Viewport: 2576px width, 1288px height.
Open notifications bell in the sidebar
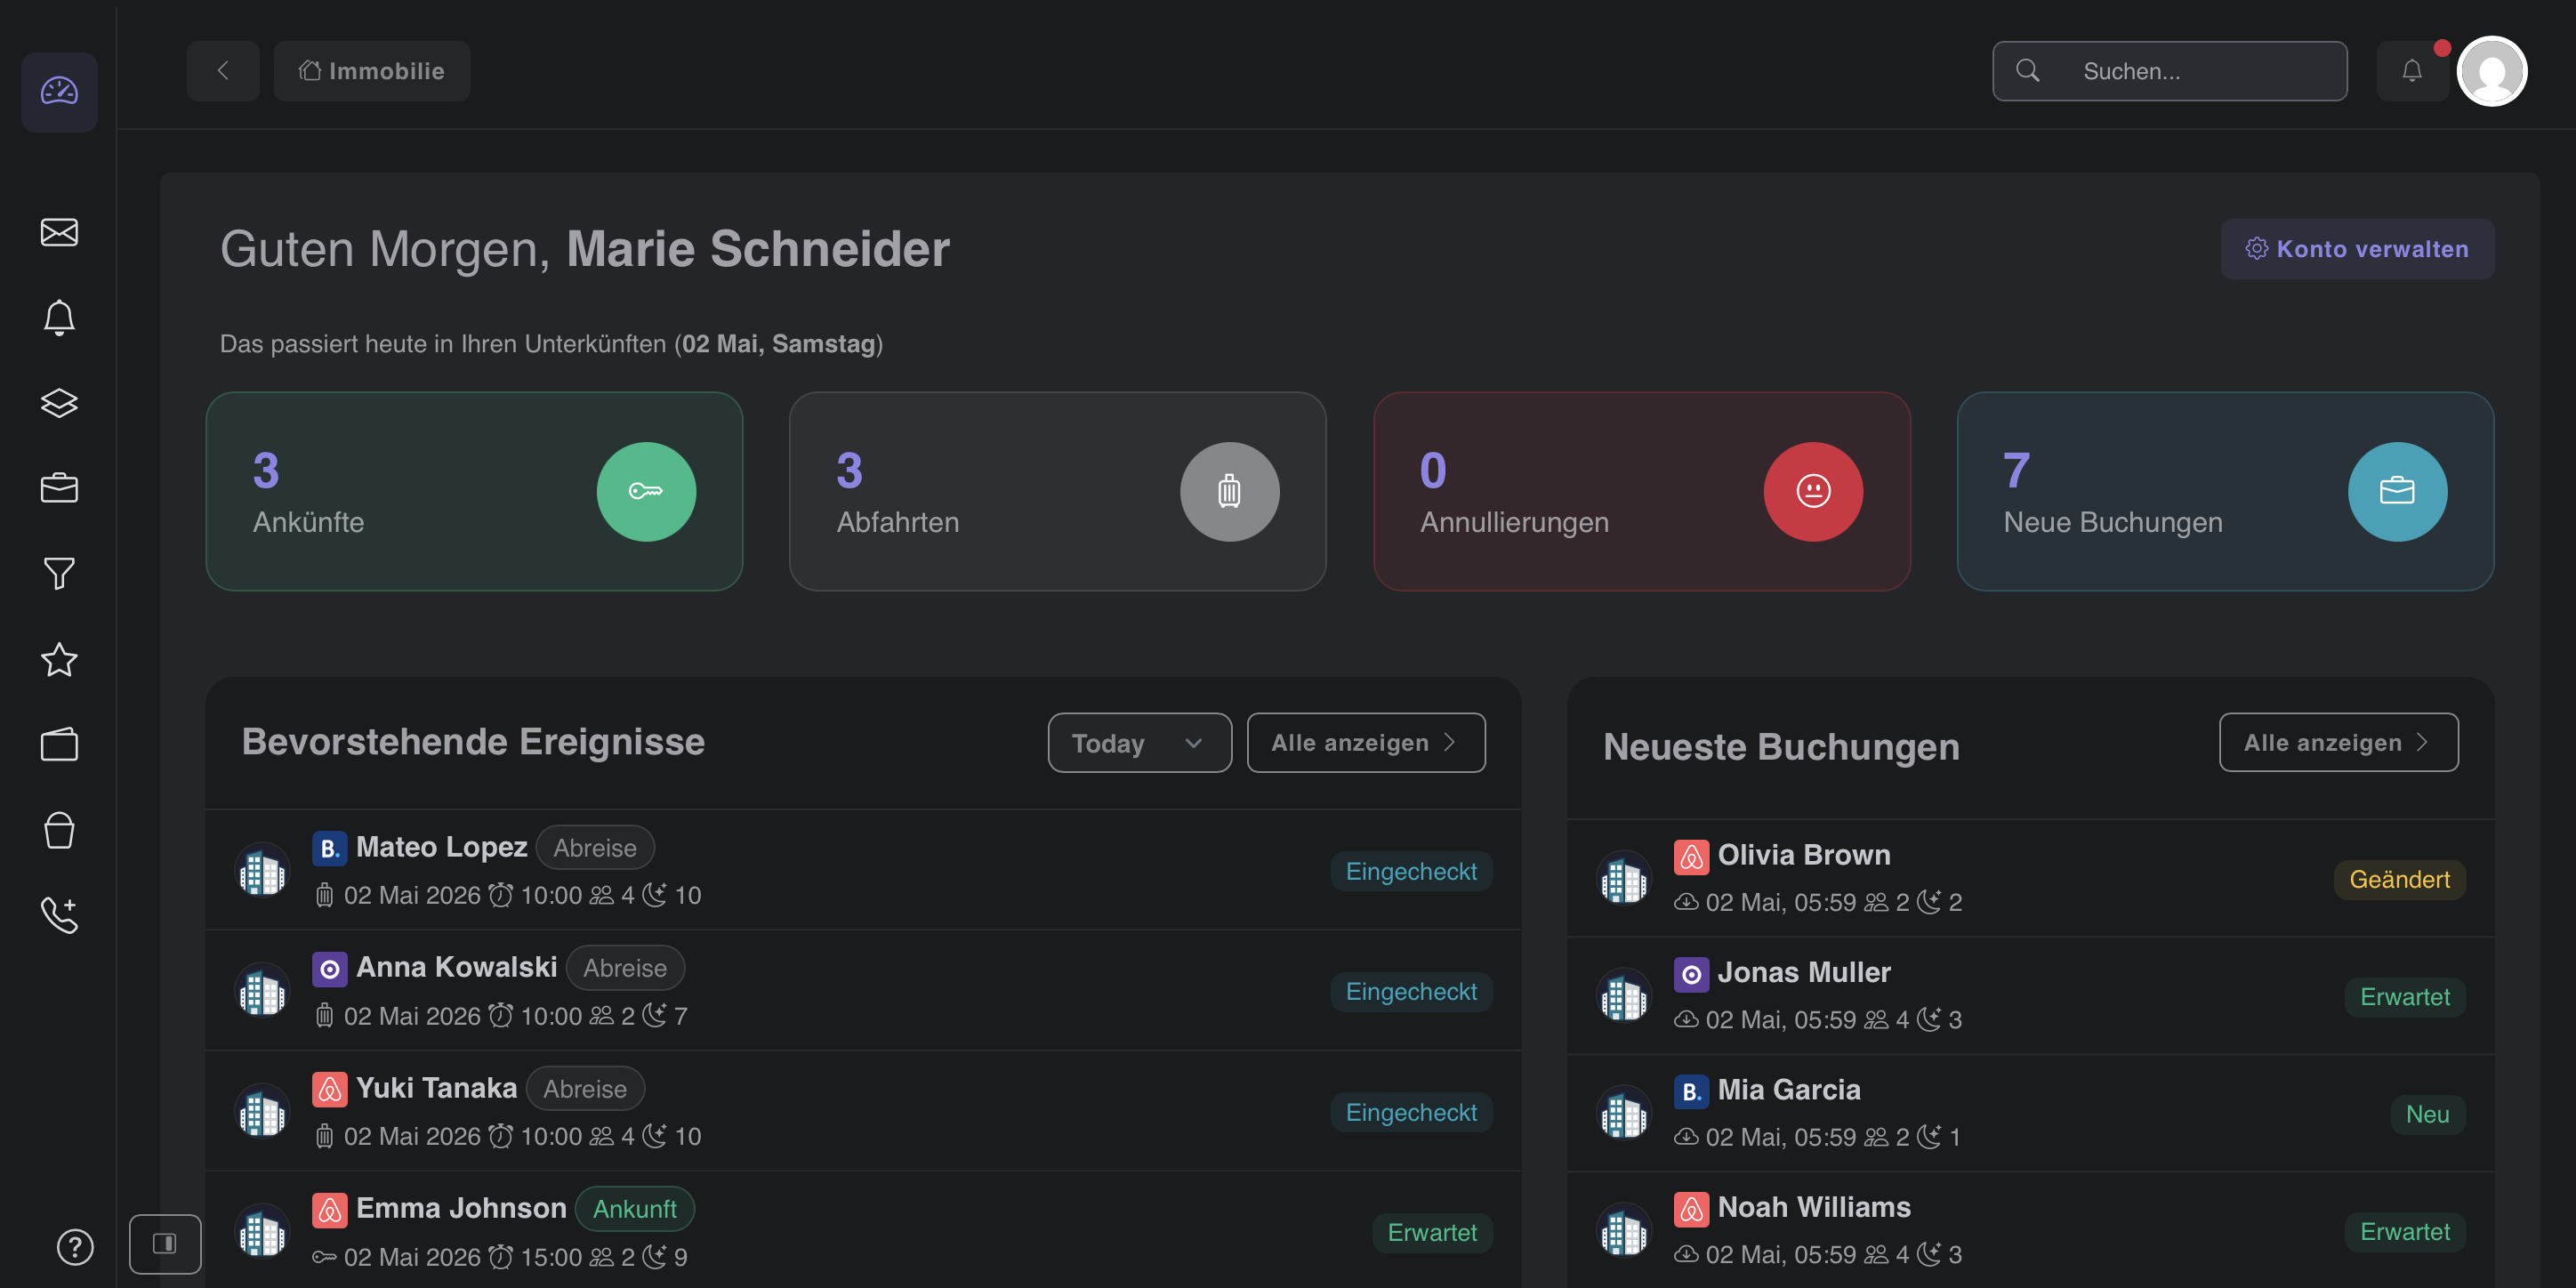pyautogui.click(x=59, y=318)
